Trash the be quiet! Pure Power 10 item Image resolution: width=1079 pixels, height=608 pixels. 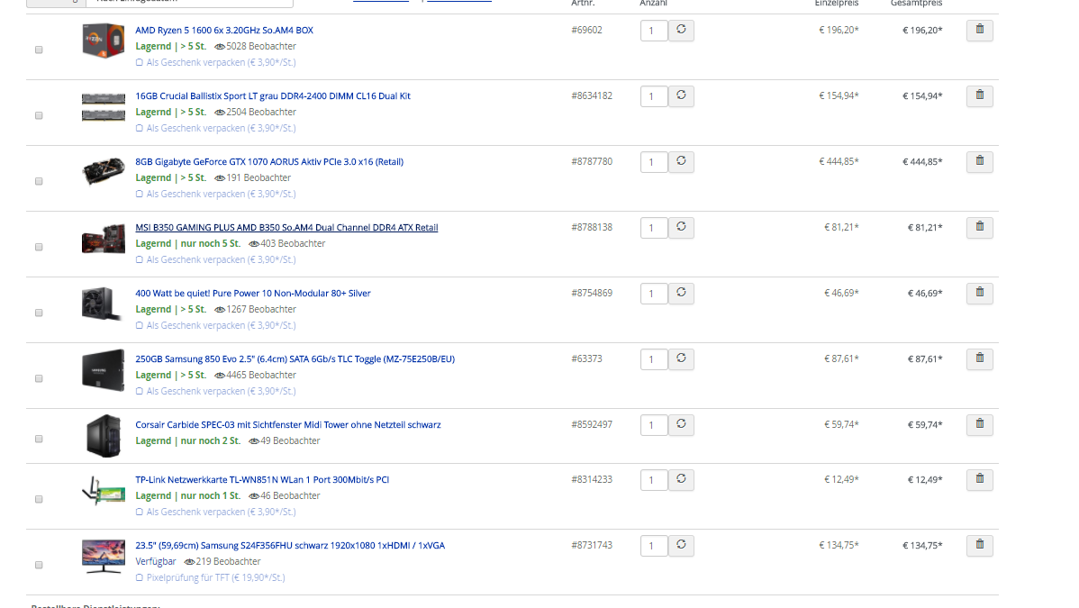[x=979, y=293]
